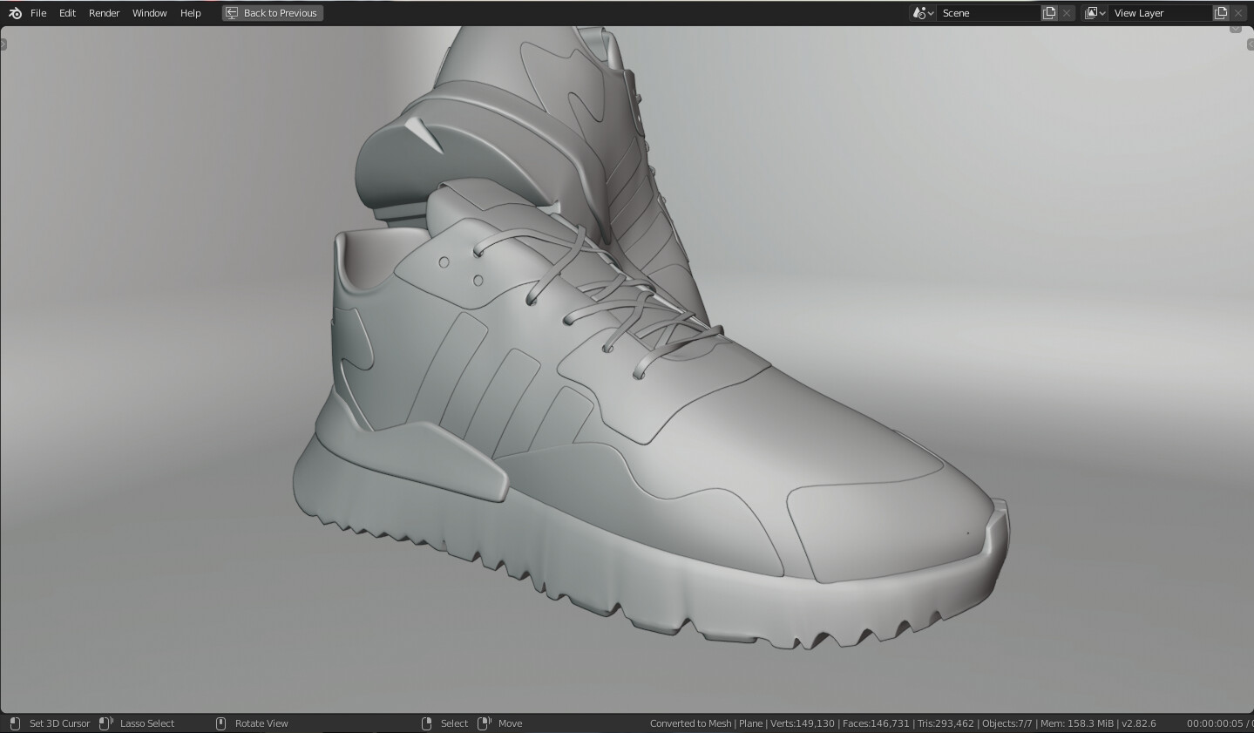Open the scene browse dropdown icon
This screenshot has width=1254, height=733.
(923, 13)
